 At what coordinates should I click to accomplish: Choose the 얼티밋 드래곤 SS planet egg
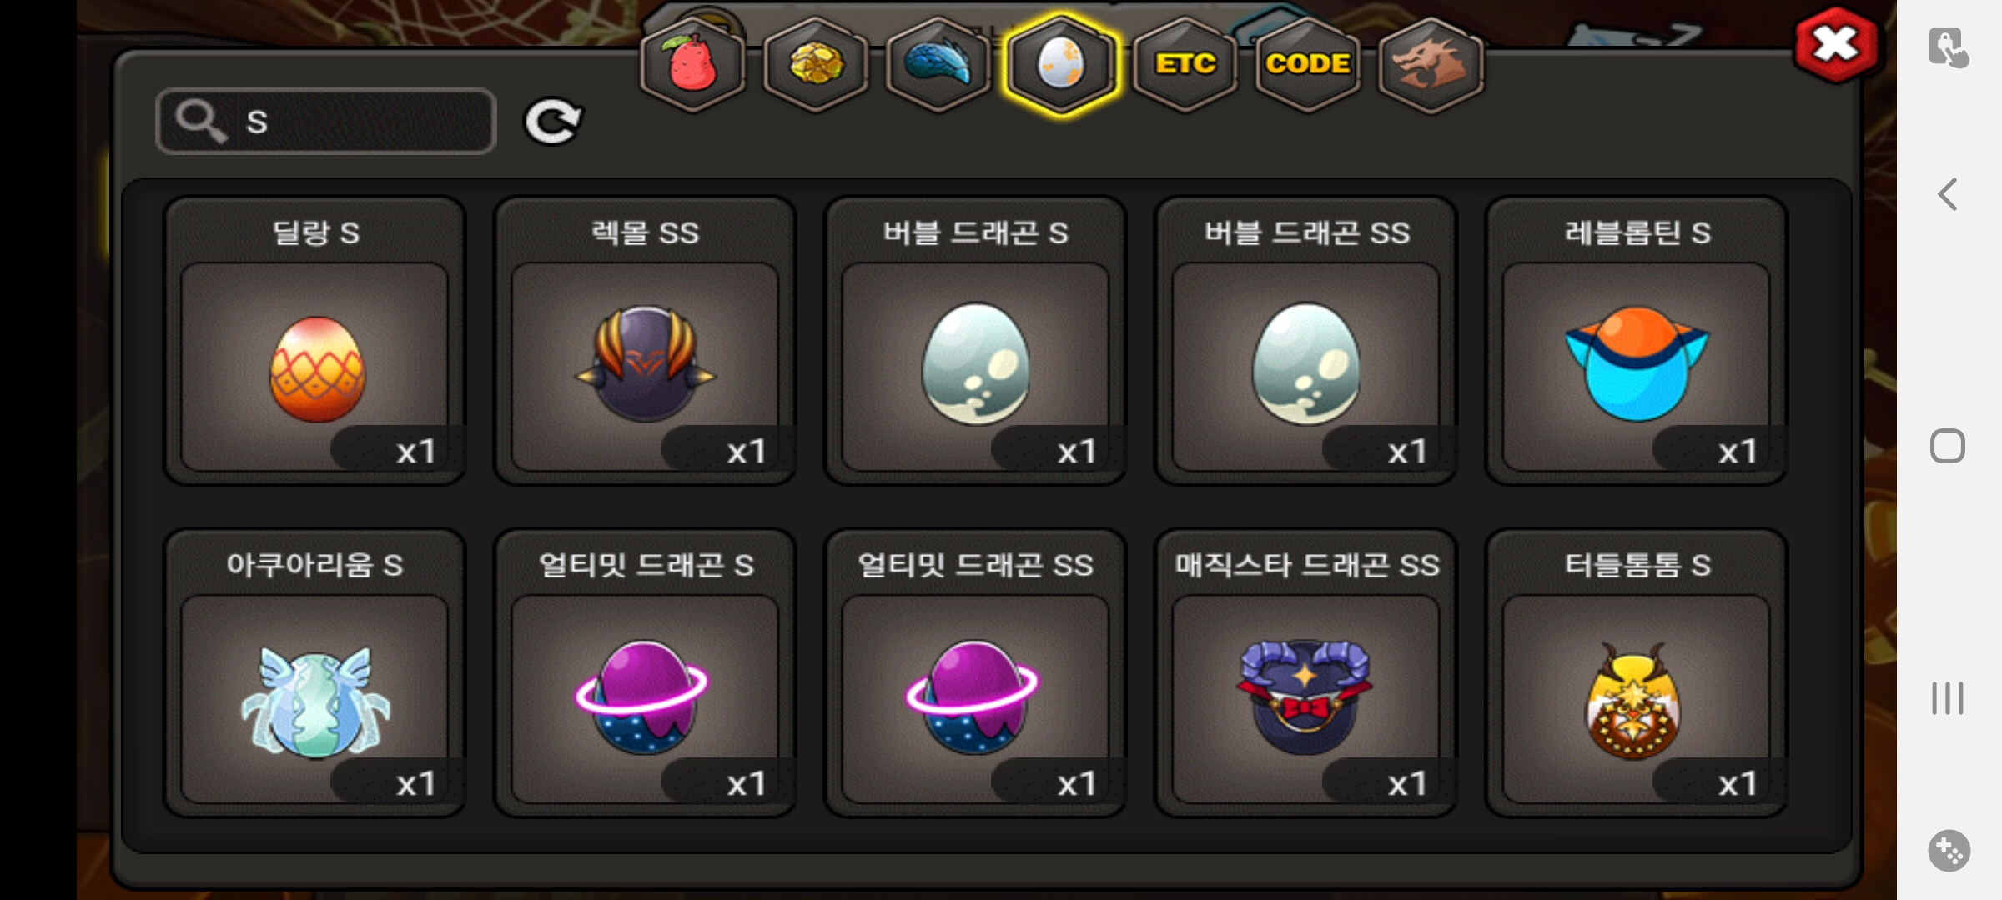pos(975,673)
